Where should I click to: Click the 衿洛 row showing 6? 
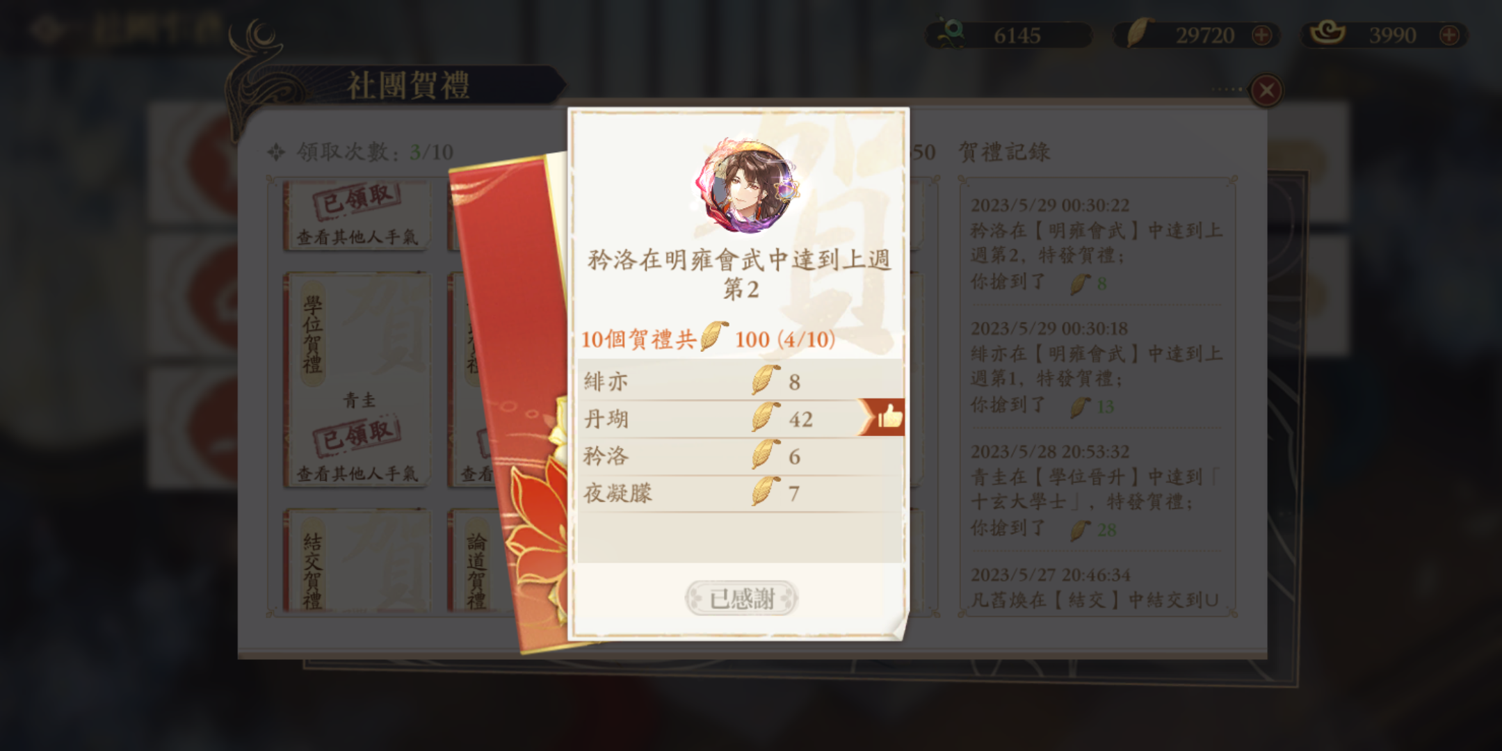click(x=740, y=455)
